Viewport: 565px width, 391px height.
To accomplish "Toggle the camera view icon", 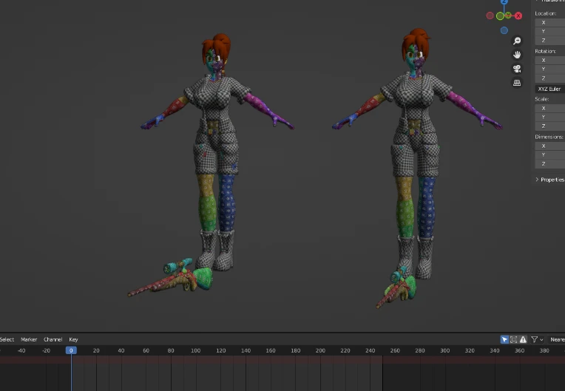I will point(517,69).
